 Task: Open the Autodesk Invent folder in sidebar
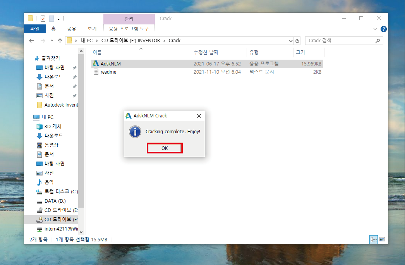pyautogui.click(x=57, y=105)
